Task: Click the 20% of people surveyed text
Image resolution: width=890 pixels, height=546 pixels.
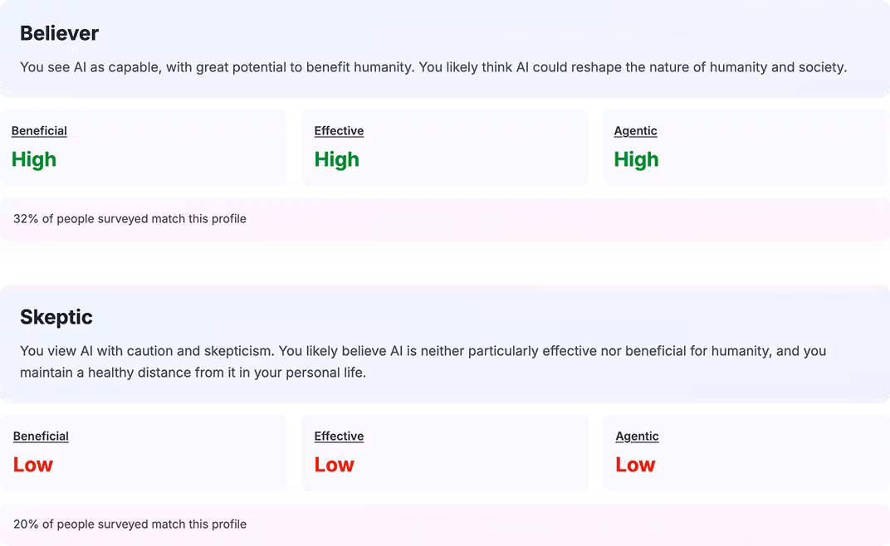Action: pos(130,524)
